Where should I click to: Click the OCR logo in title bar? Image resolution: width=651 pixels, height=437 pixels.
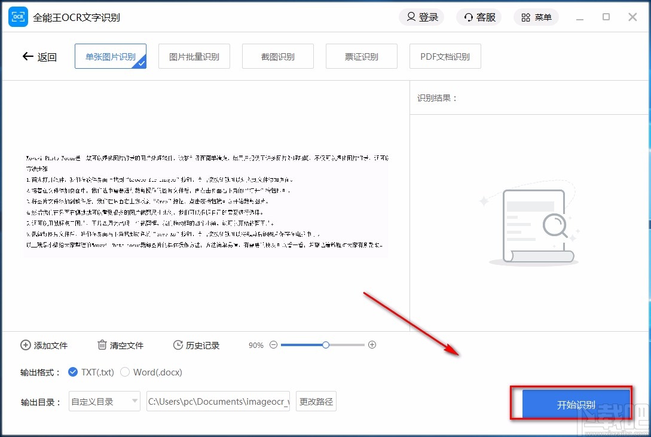point(18,17)
